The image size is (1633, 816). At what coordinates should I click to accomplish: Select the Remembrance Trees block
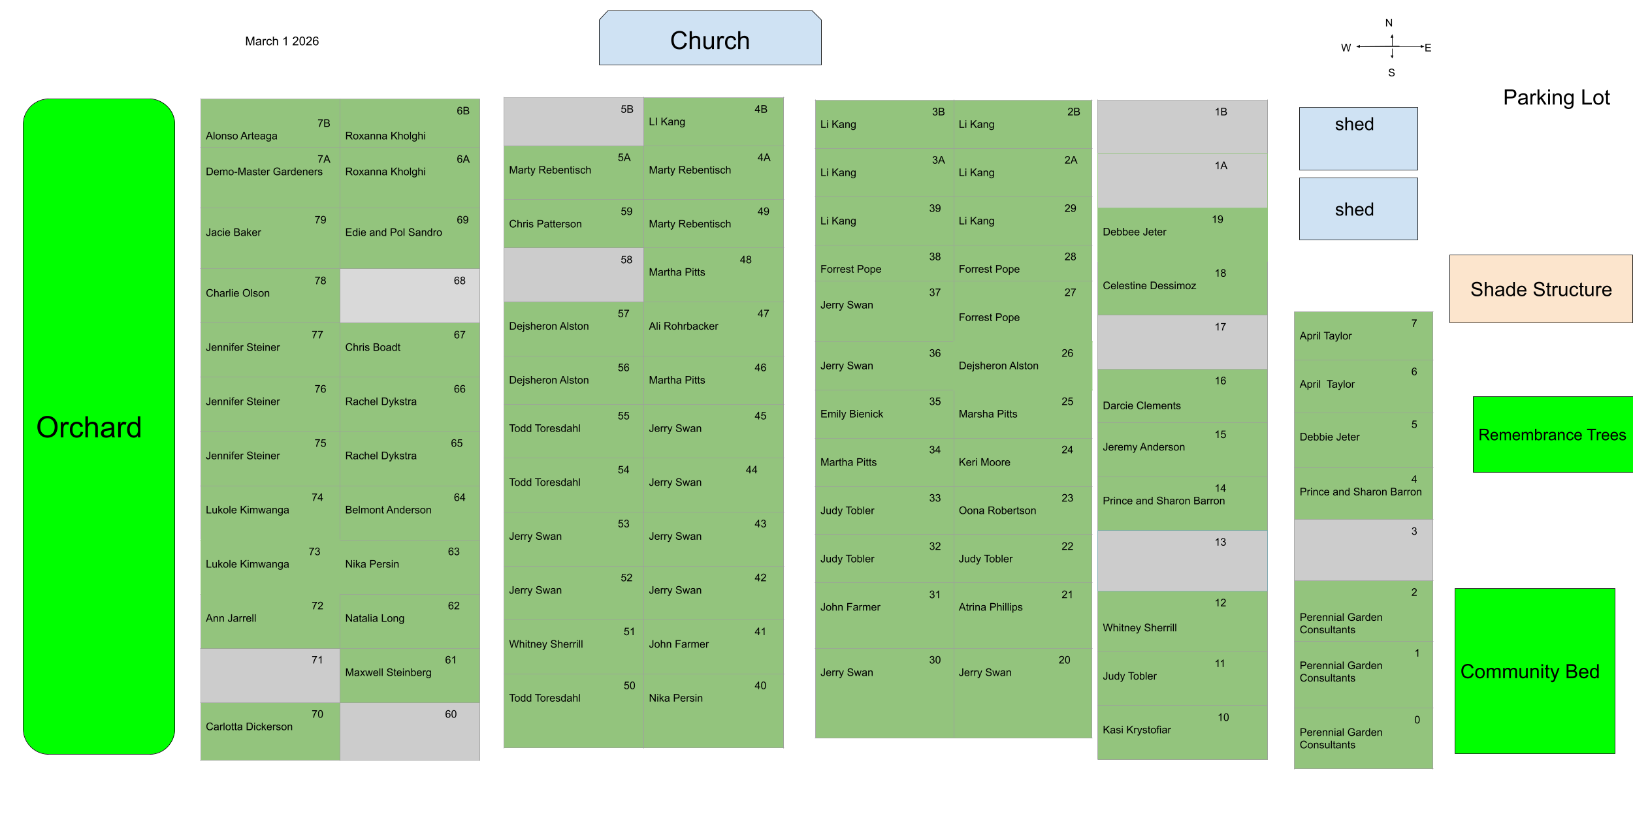pos(1552,434)
